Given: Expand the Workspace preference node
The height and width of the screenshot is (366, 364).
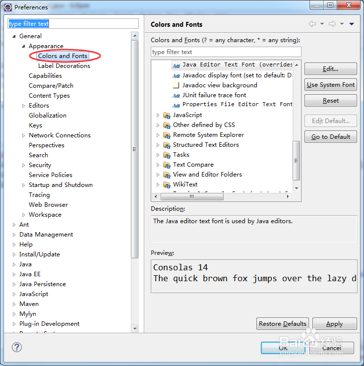Looking at the screenshot, I should pos(23,215).
